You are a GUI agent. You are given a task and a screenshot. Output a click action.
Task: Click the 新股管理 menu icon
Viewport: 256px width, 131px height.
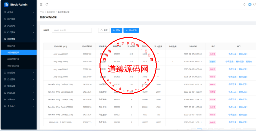click(x=5, y=39)
